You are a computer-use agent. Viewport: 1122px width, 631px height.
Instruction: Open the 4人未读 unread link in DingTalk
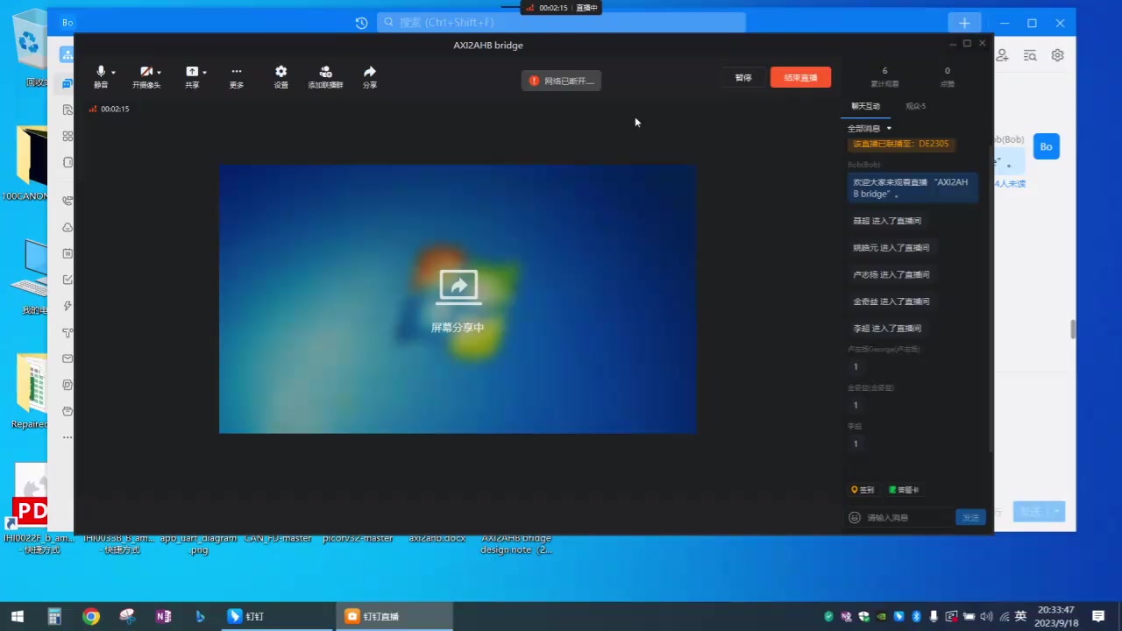[x=1010, y=184]
